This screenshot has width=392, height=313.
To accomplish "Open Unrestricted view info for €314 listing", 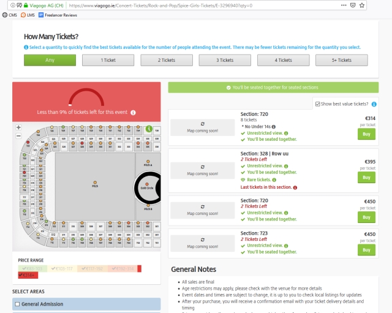I will point(286,134).
